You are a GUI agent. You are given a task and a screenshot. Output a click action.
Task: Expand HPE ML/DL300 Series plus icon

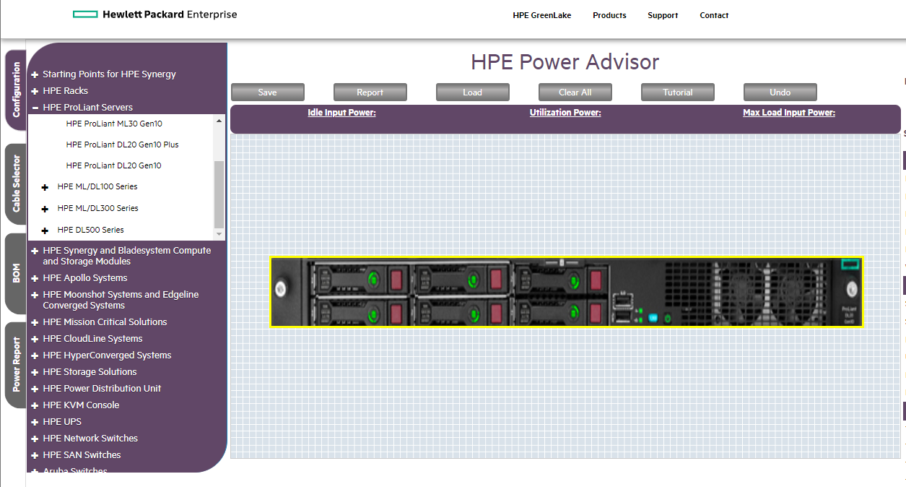pyautogui.click(x=45, y=209)
